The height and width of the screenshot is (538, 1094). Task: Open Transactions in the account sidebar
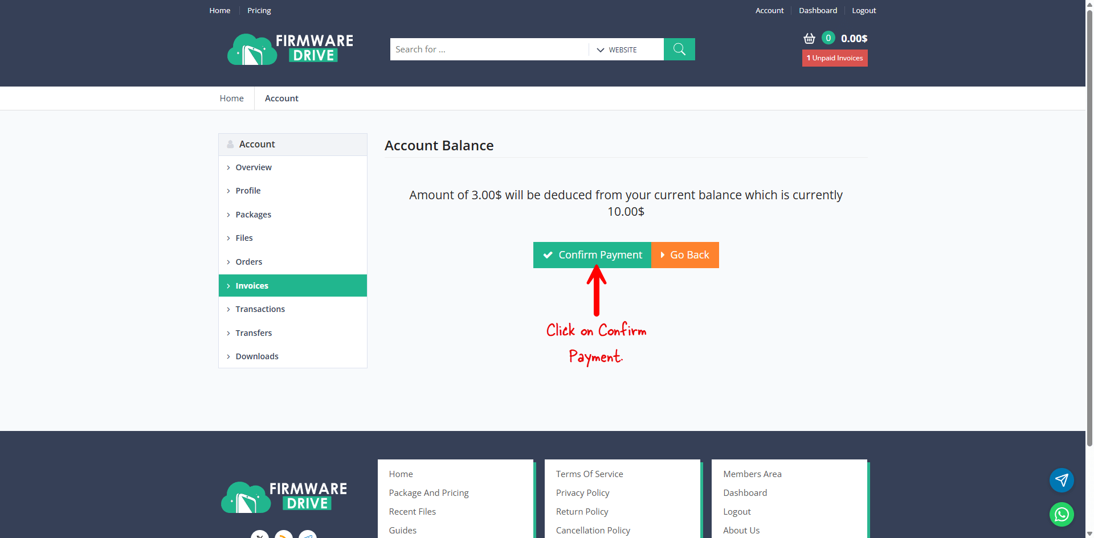click(260, 309)
